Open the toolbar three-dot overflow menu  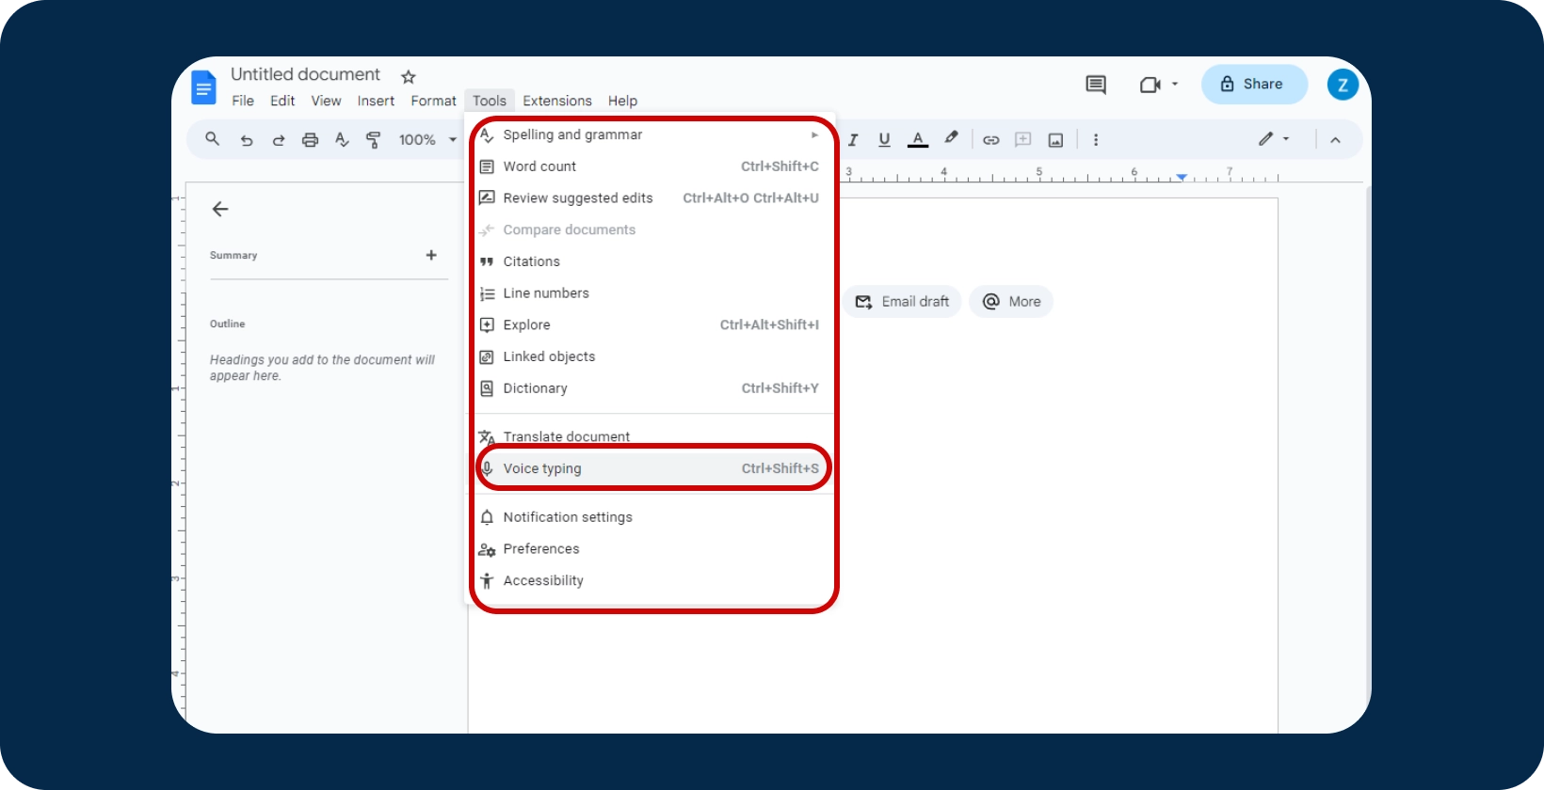[1096, 140]
